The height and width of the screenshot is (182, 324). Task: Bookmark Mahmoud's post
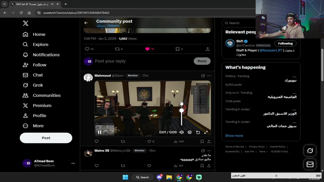202,142
